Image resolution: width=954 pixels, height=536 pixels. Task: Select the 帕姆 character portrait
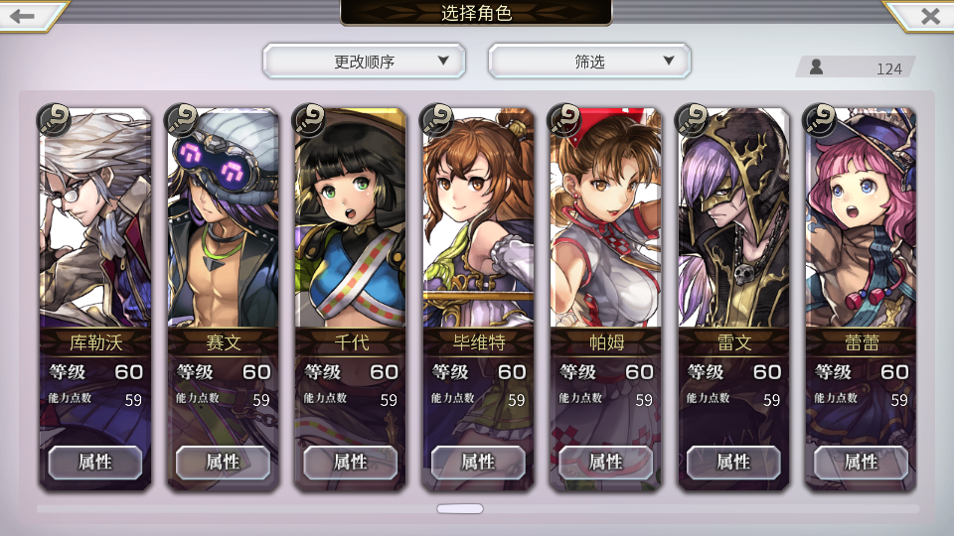(x=605, y=218)
